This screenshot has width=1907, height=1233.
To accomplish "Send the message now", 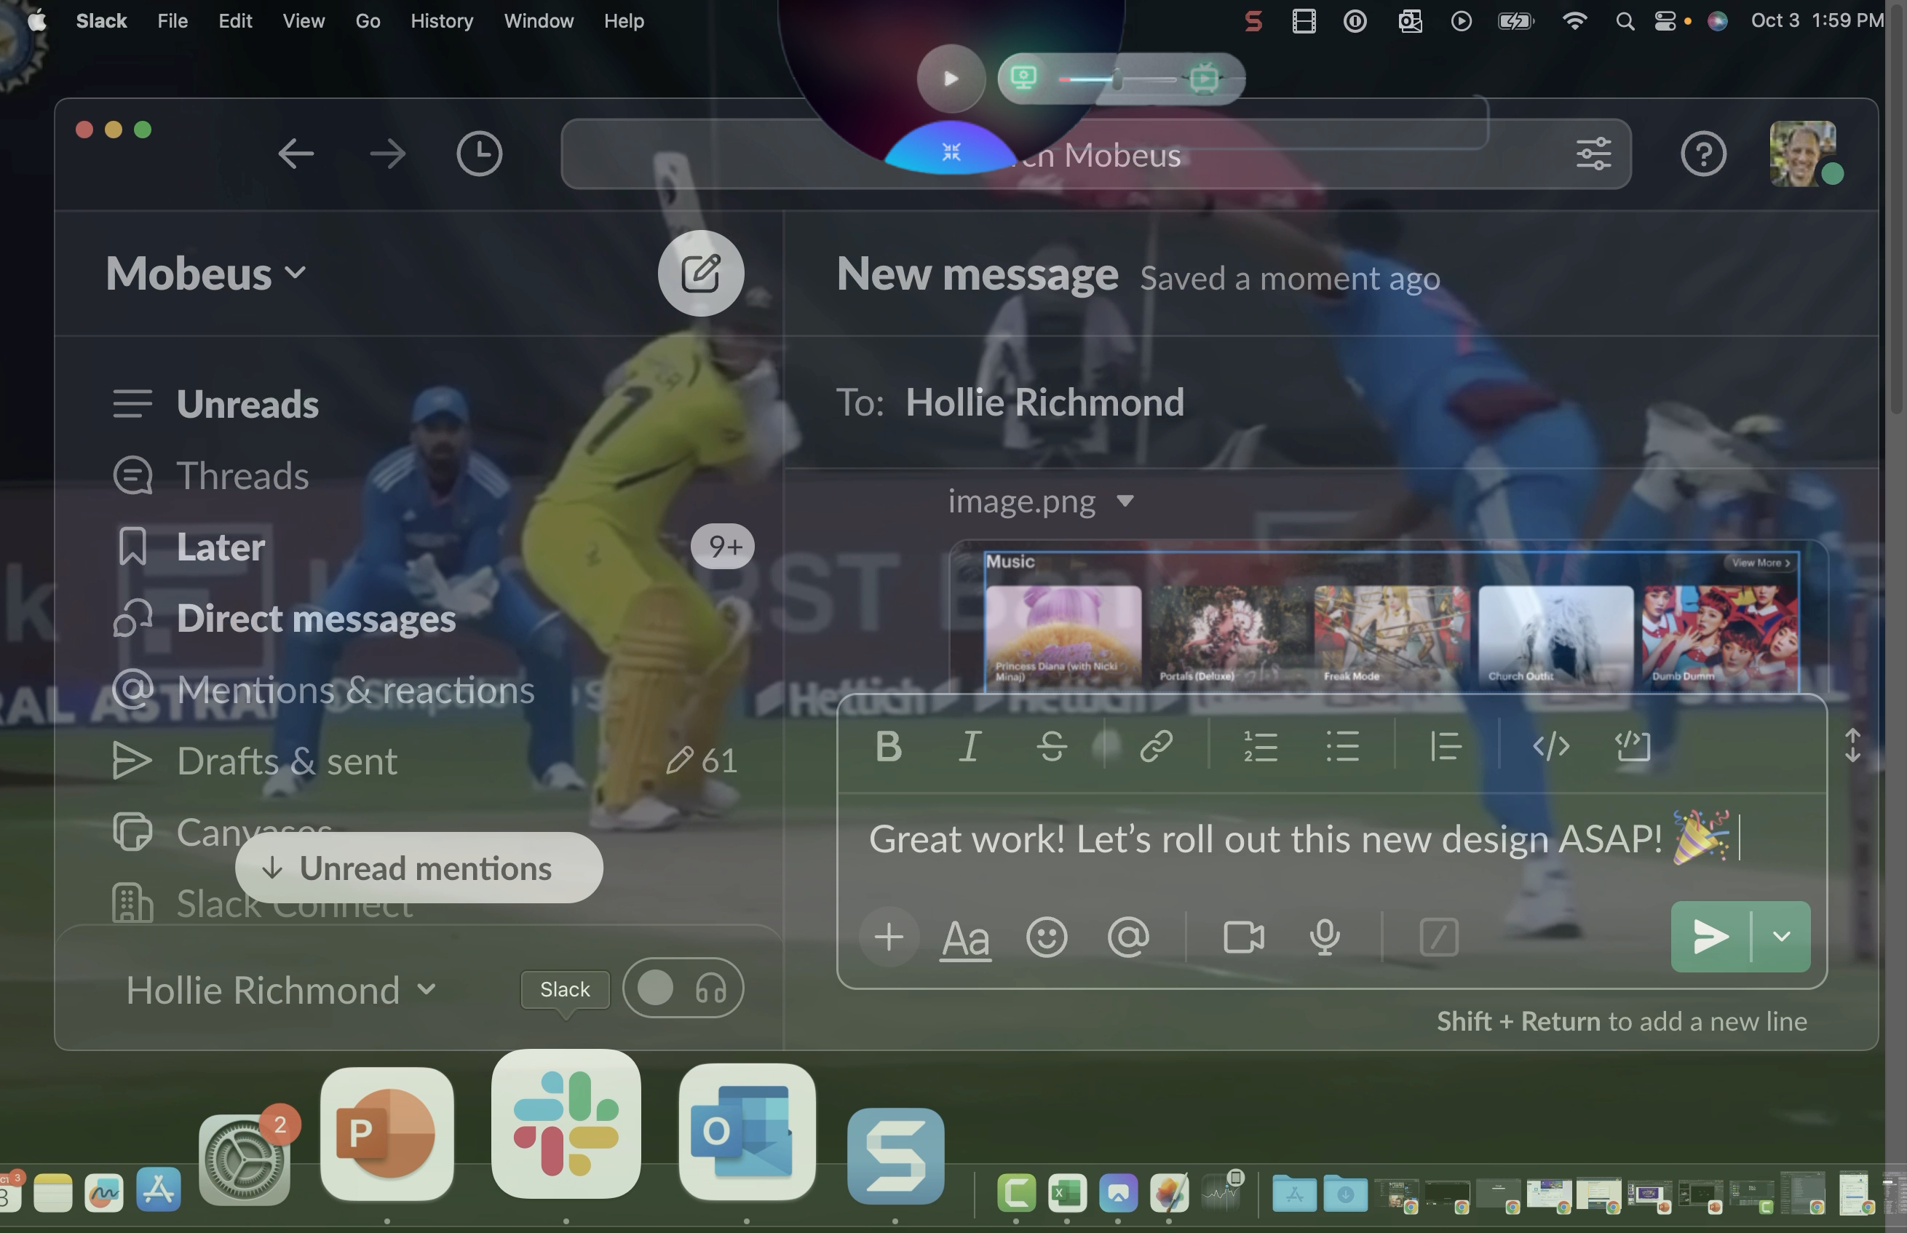I will (1711, 937).
